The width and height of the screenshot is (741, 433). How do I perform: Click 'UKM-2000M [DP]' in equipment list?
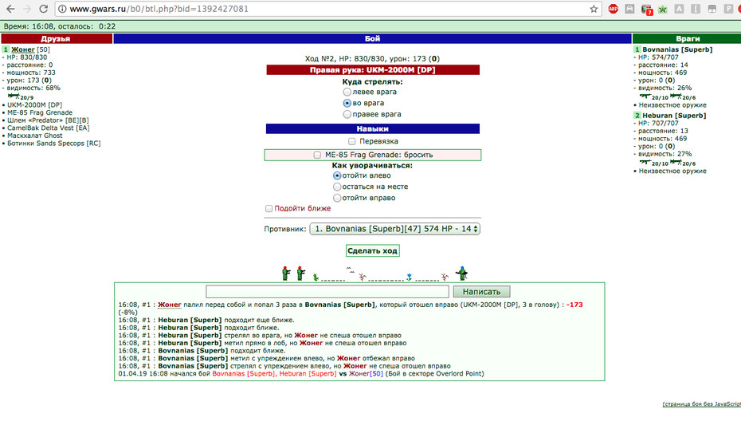click(x=34, y=105)
